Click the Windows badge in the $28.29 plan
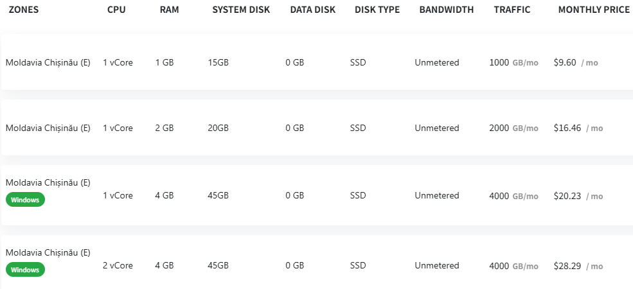Viewport: 633px width, 289px height. (26, 270)
